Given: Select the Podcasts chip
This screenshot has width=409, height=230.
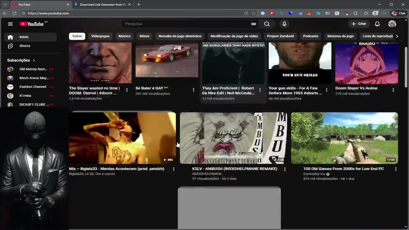Looking at the screenshot, I should pyautogui.click(x=311, y=36).
